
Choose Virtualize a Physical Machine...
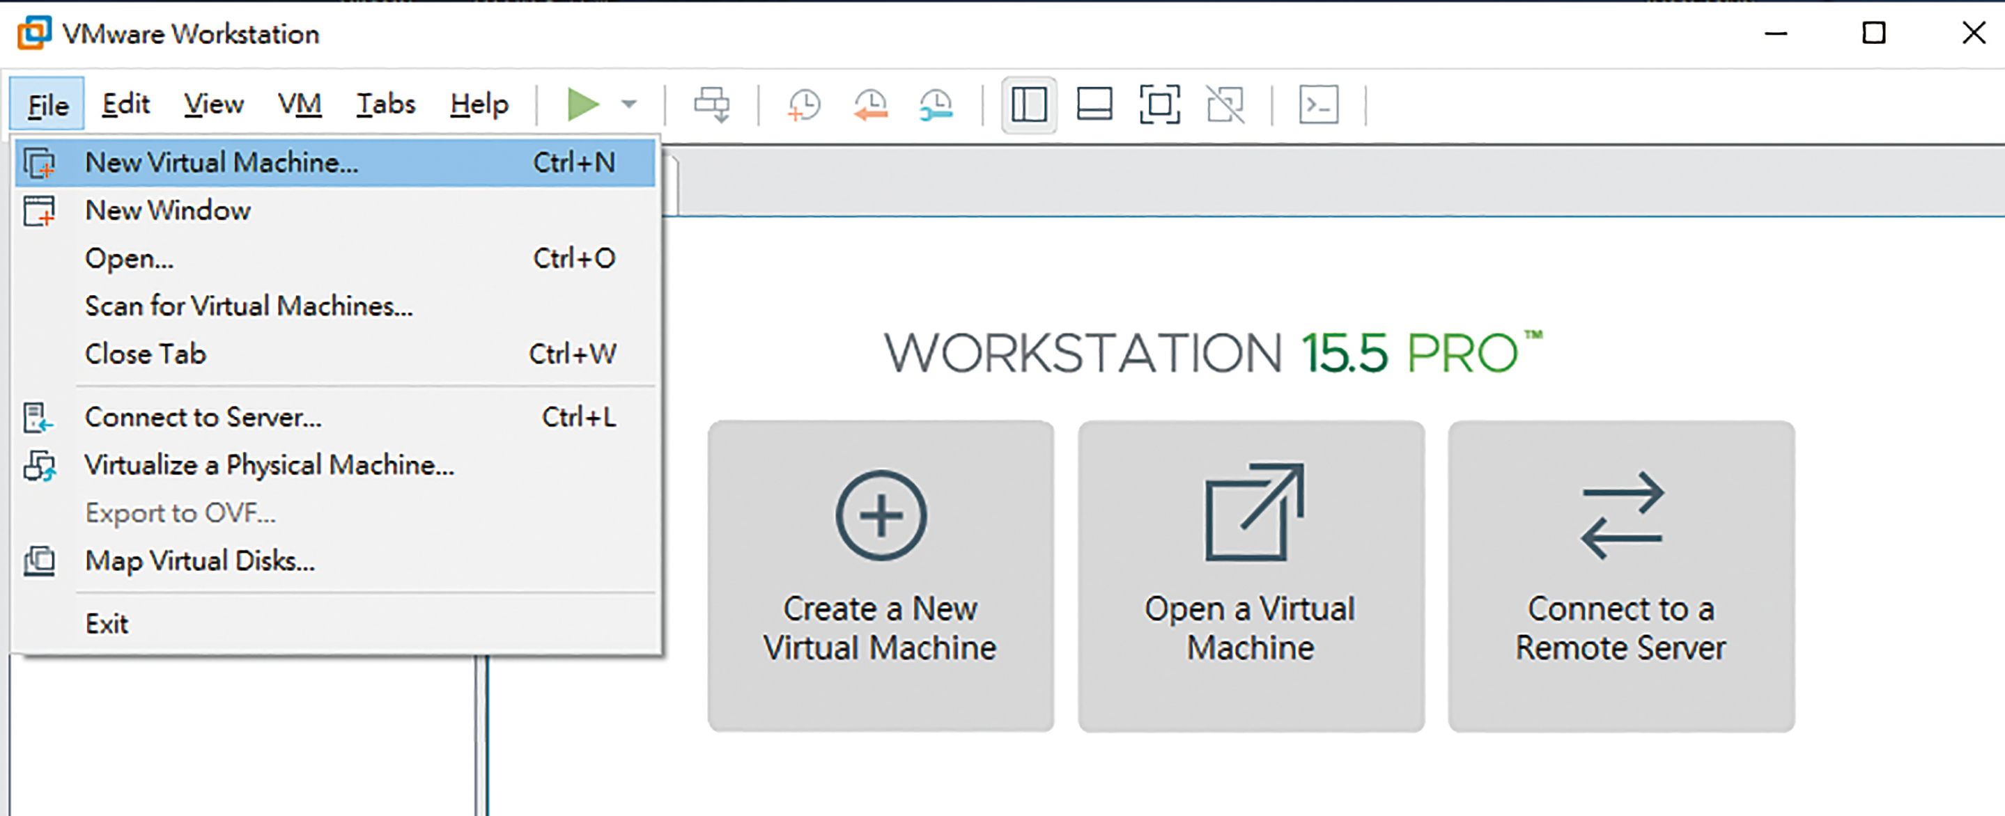click(x=334, y=465)
